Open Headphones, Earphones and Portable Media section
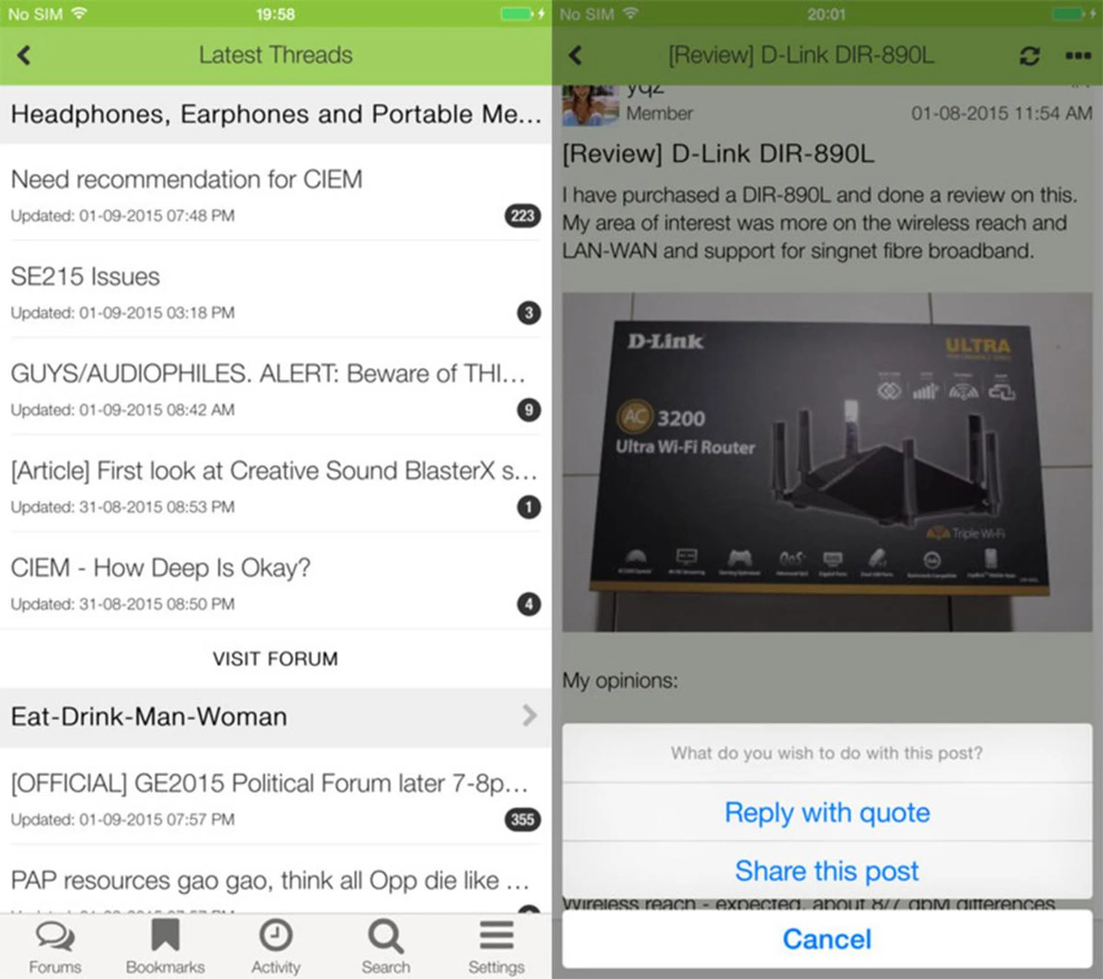The height and width of the screenshot is (979, 1103). tap(276, 114)
